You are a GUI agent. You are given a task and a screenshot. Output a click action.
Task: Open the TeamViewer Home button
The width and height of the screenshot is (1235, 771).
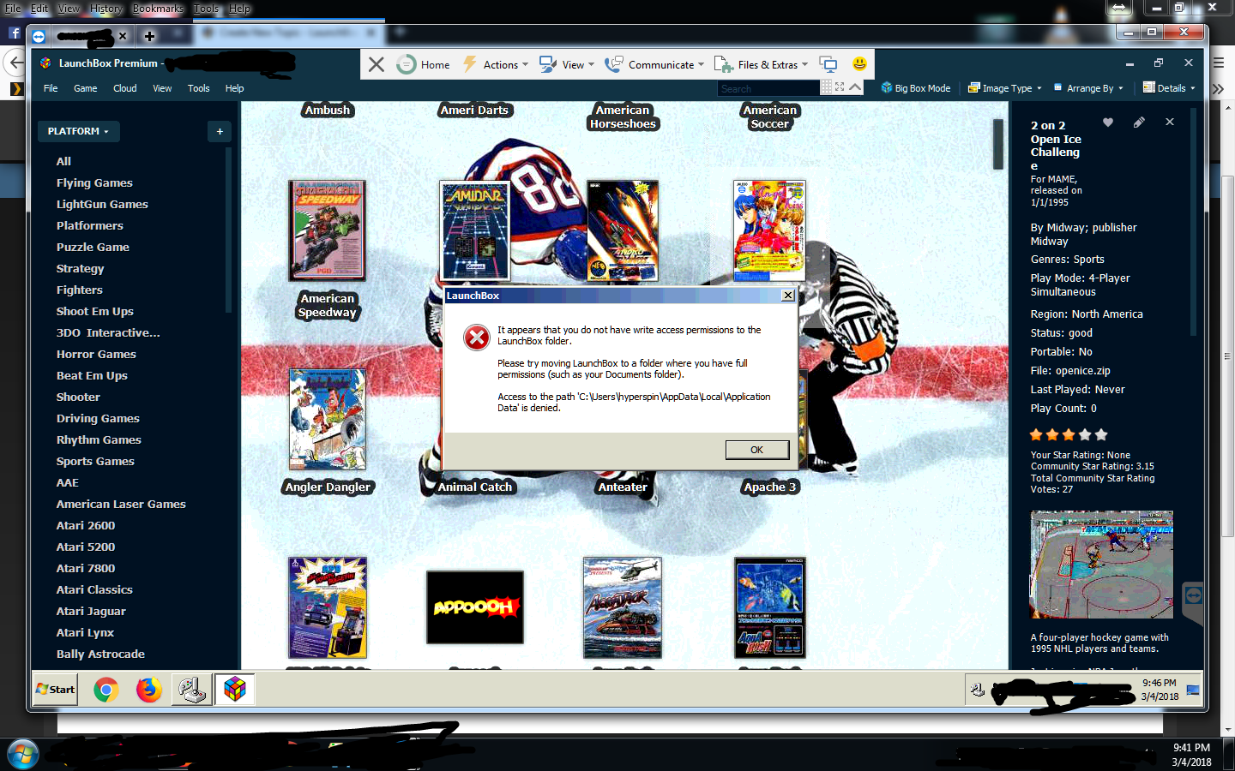tap(424, 64)
